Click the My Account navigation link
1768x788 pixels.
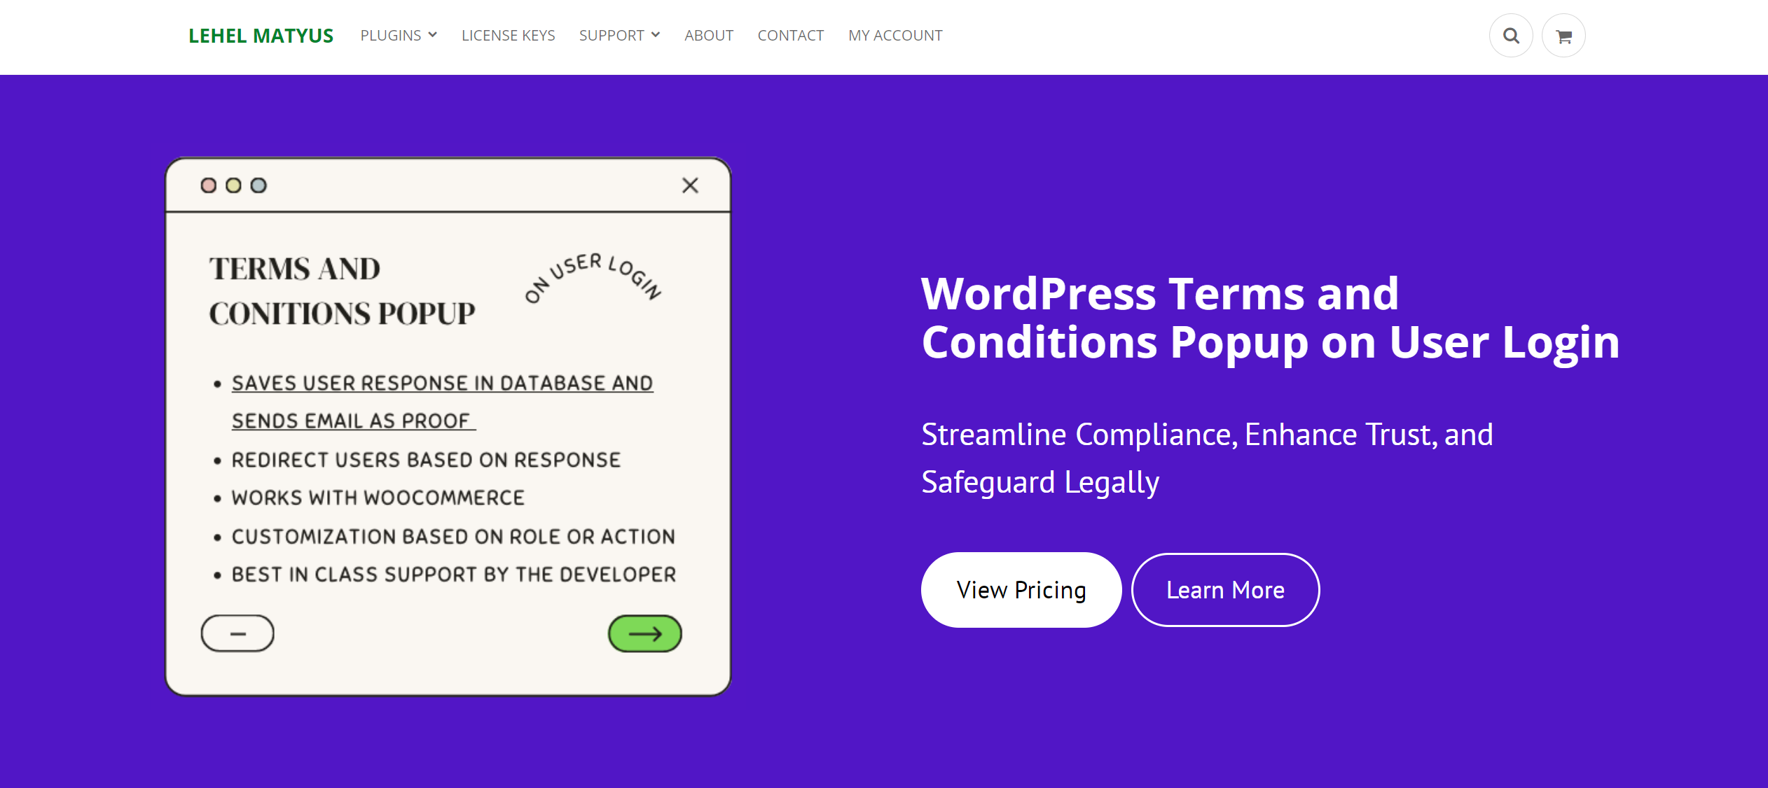(897, 35)
